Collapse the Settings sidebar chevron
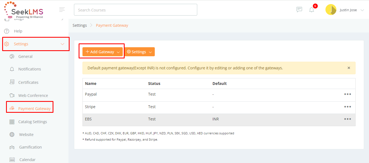Screen dimensions: 369x163 pyautogui.click(x=62, y=44)
